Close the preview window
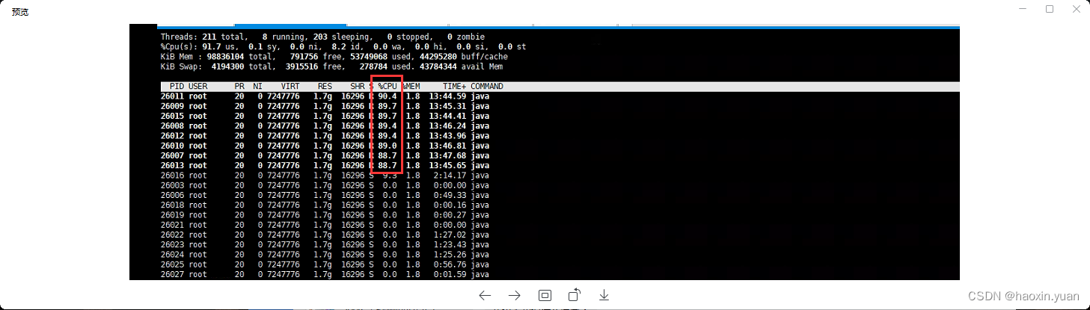The width and height of the screenshot is (1090, 310). tap(1077, 9)
